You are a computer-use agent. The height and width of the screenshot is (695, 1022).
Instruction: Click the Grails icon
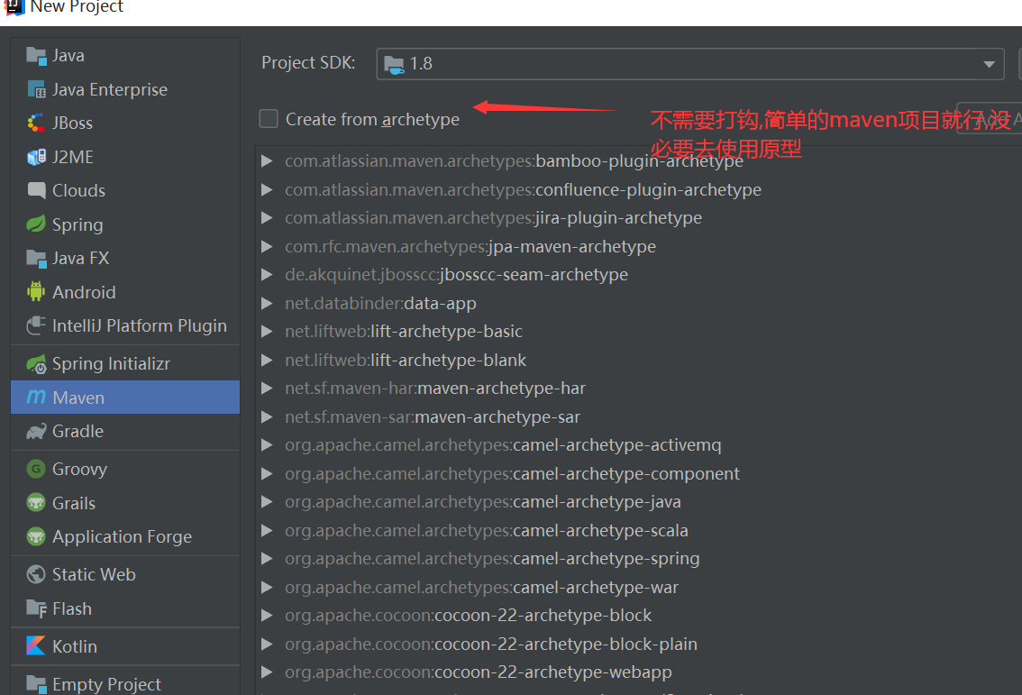(36, 503)
